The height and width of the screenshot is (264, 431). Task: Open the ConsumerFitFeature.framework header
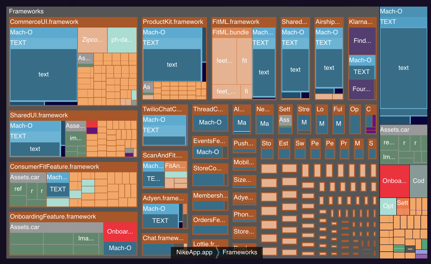pyautogui.click(x=73, y=167)
